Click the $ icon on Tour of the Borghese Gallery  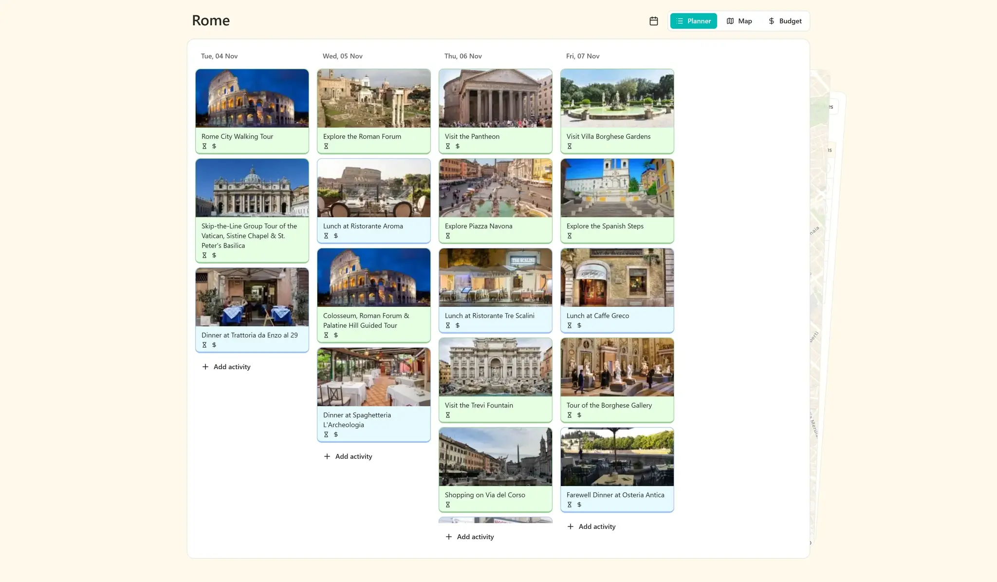click(x=579, y=415)
